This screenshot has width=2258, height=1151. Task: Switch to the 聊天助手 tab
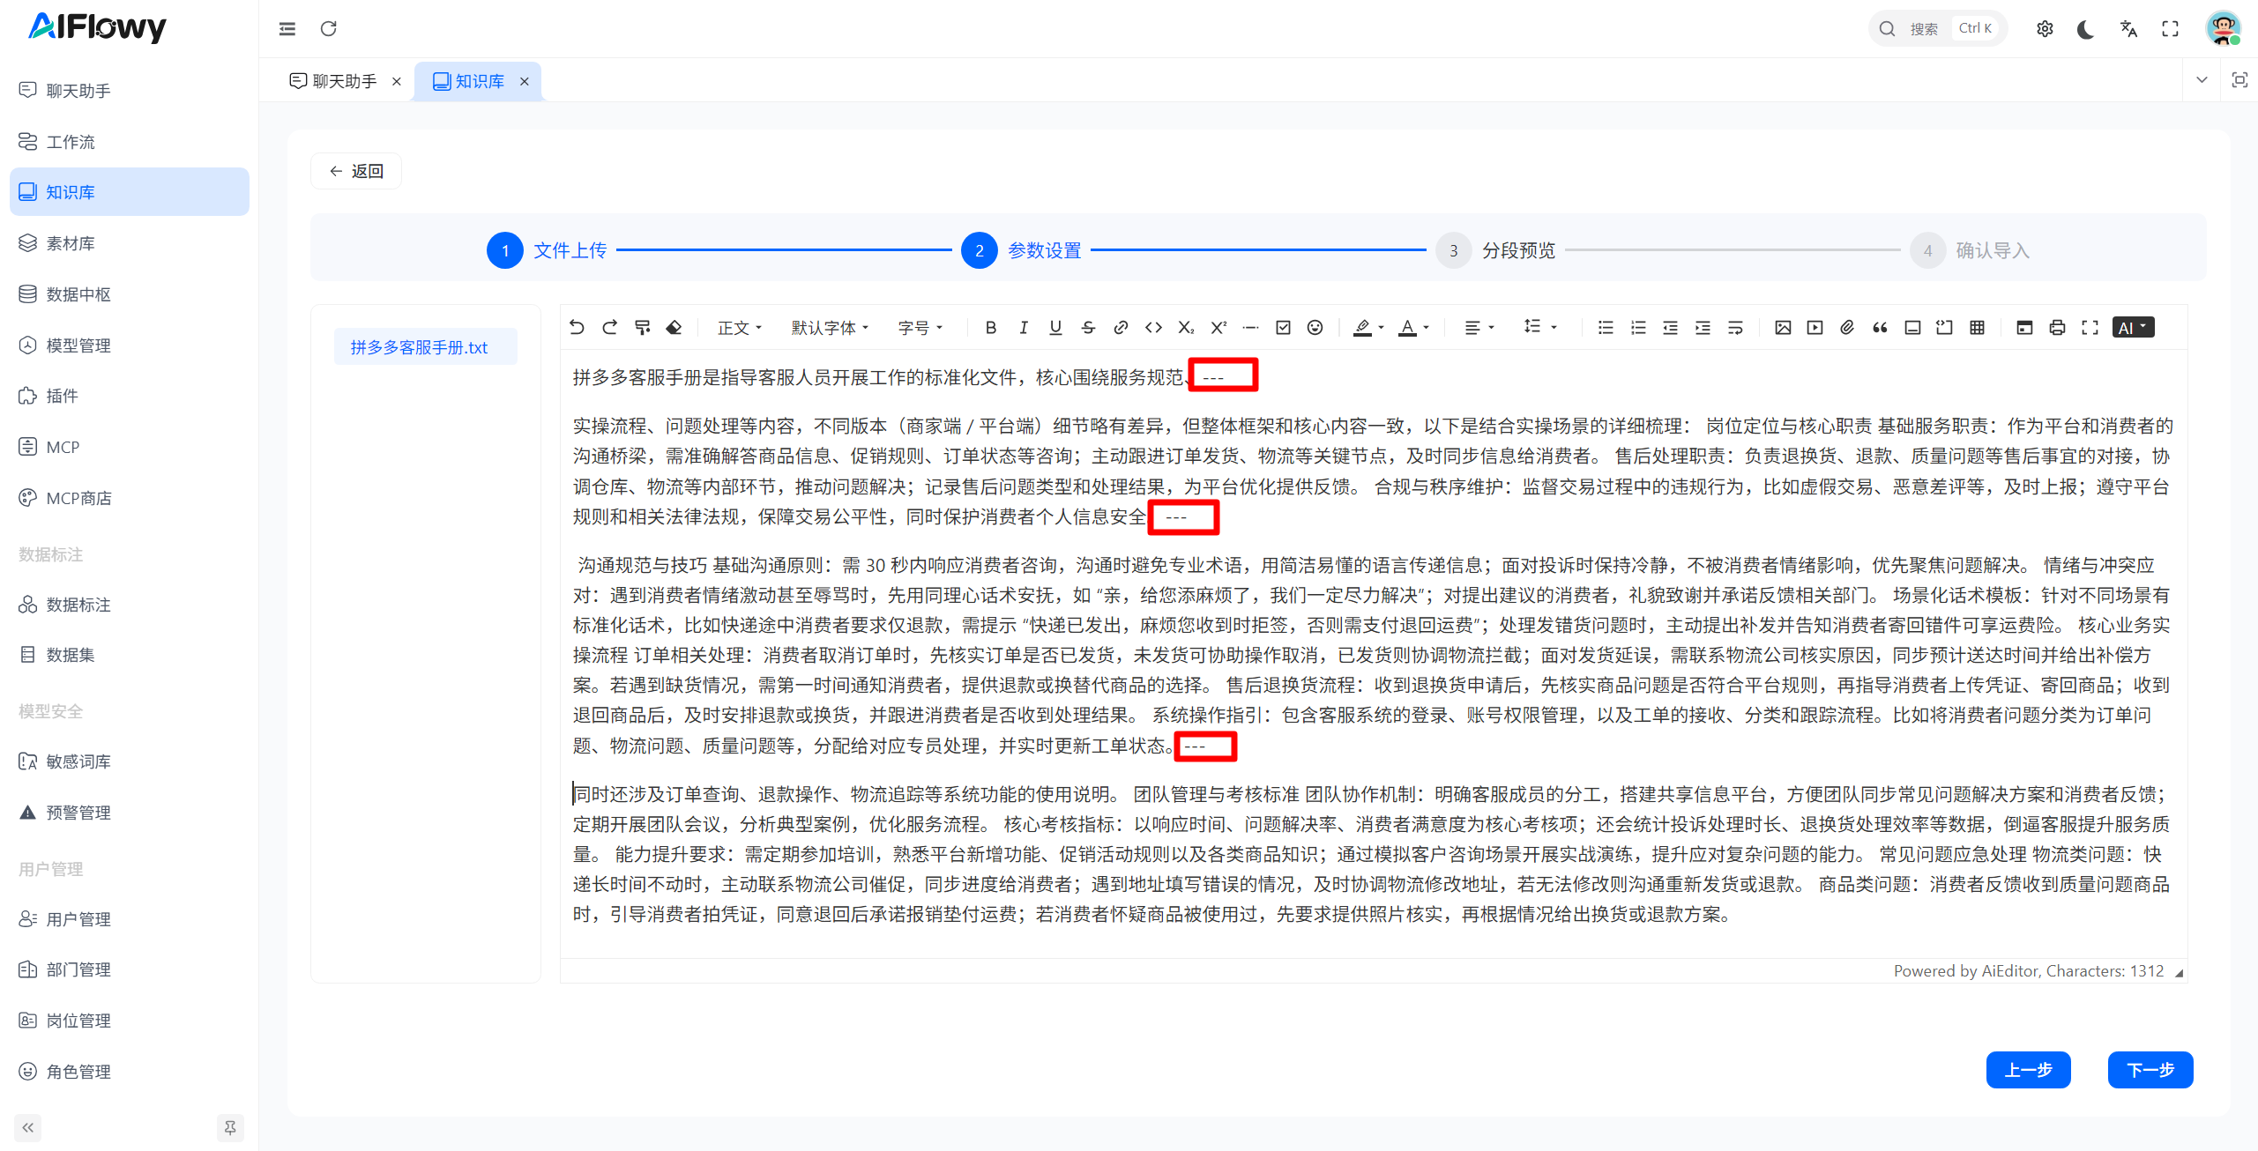click(344, 81)
